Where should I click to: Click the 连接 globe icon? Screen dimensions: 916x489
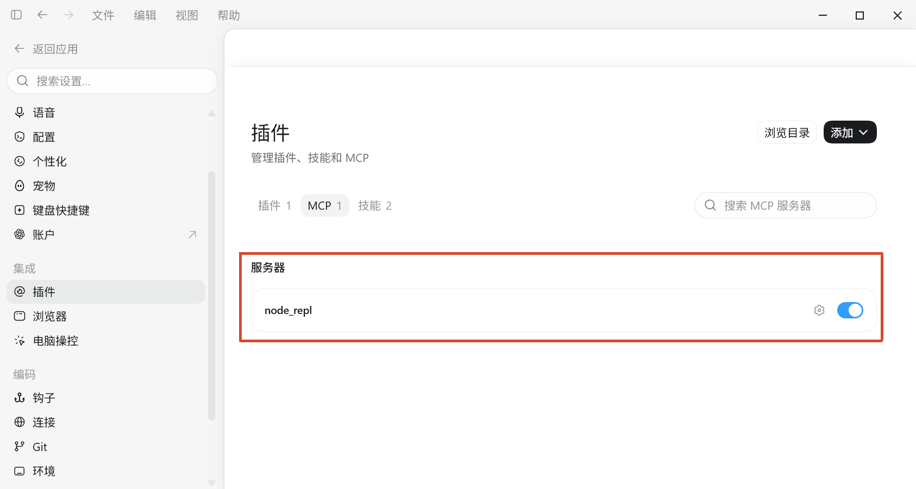(x=20, y=422)
